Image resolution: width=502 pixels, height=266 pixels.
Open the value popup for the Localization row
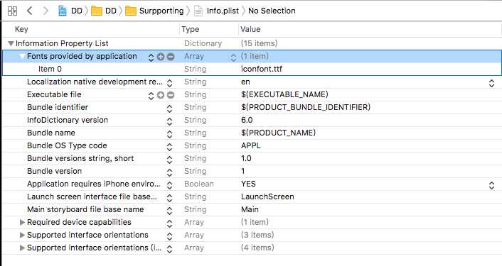pos(491,83)
